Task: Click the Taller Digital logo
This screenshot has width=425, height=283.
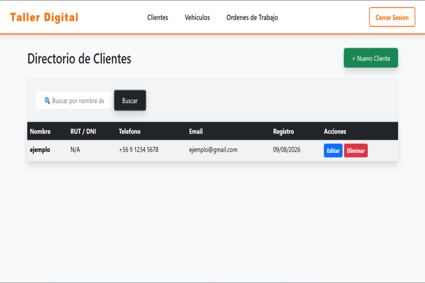Action: click(x=44, y=17)
